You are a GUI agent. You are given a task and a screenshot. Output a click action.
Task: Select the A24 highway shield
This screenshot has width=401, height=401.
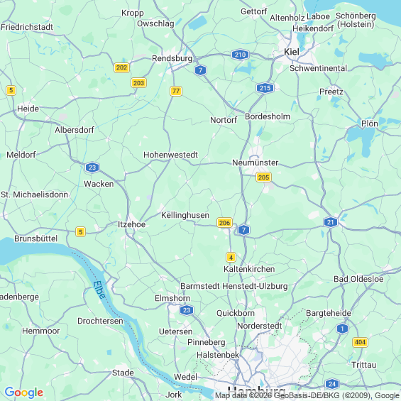(332, 384)
